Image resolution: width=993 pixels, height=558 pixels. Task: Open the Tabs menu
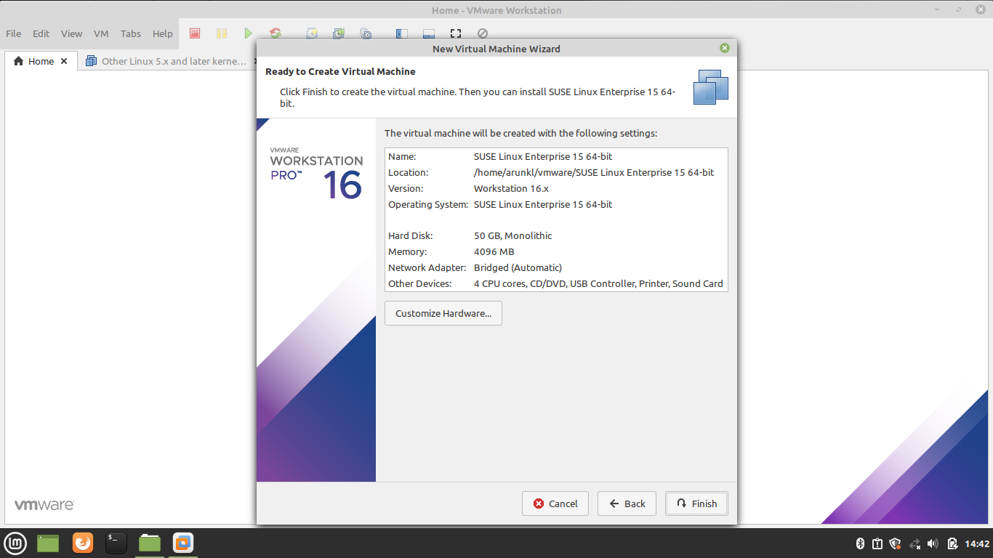tap(131, 33)
